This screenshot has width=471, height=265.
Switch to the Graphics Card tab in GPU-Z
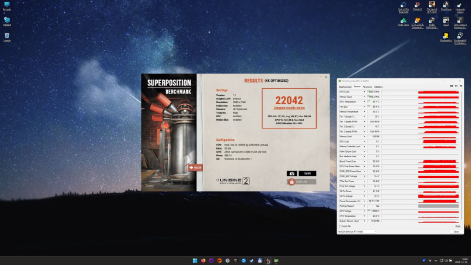[345, 87]
